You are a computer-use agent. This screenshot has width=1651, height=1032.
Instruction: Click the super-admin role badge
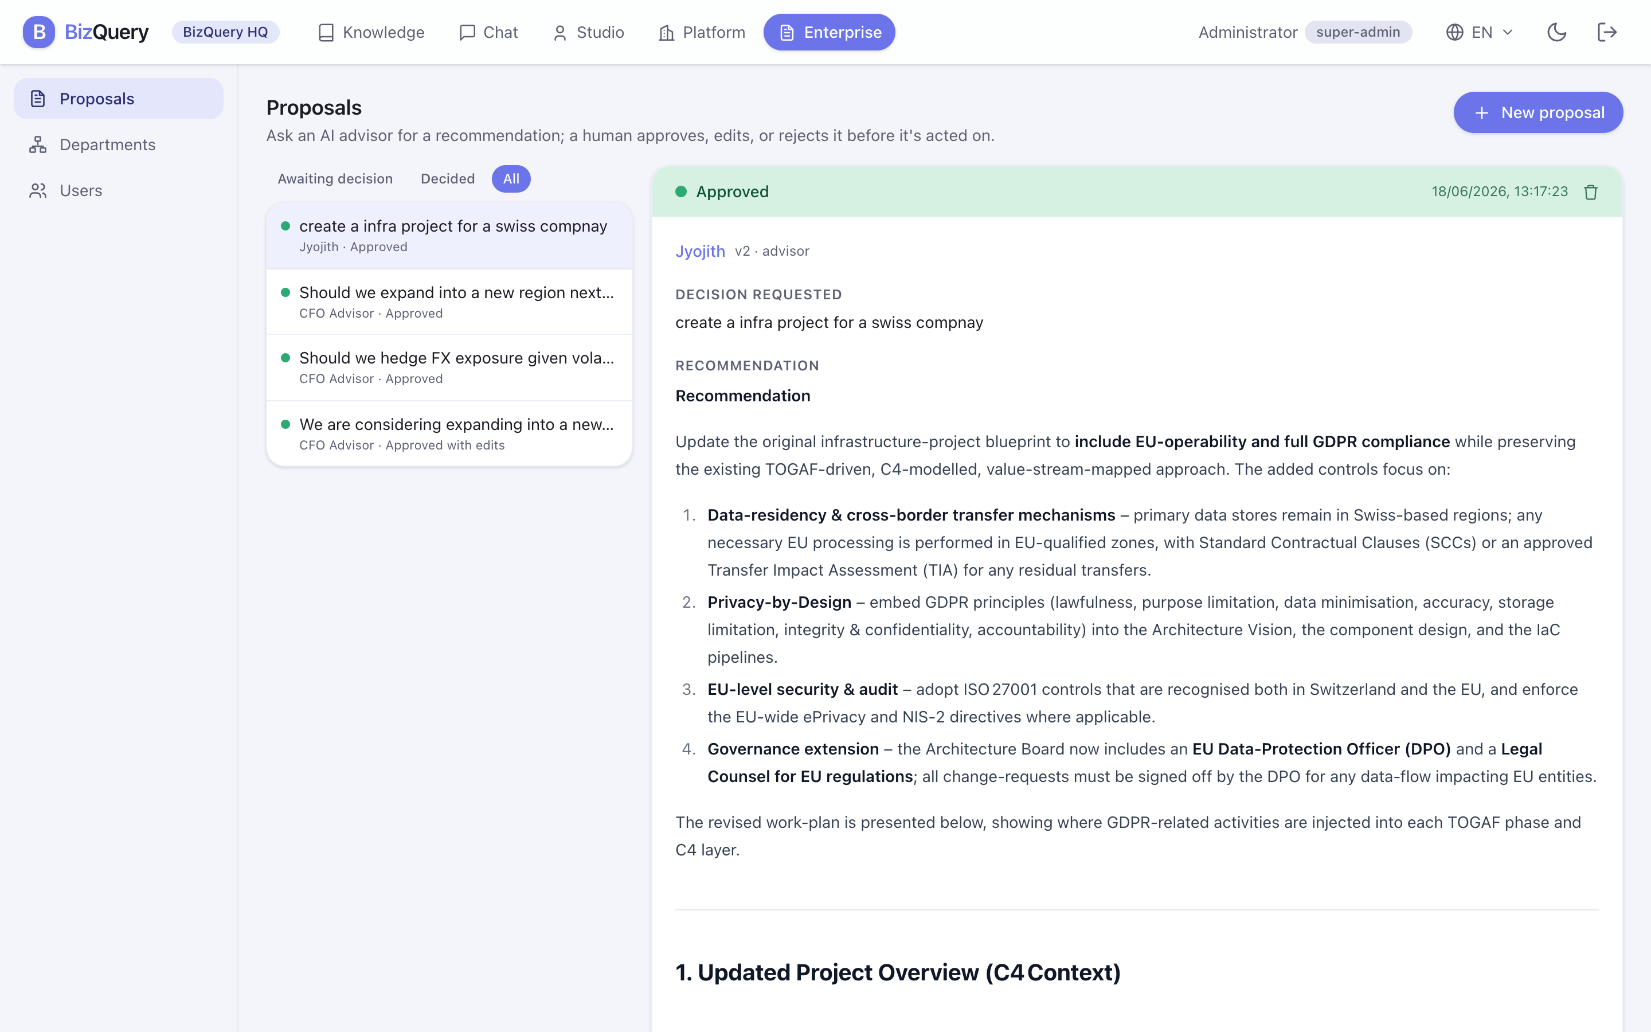tap(1357, 32)
